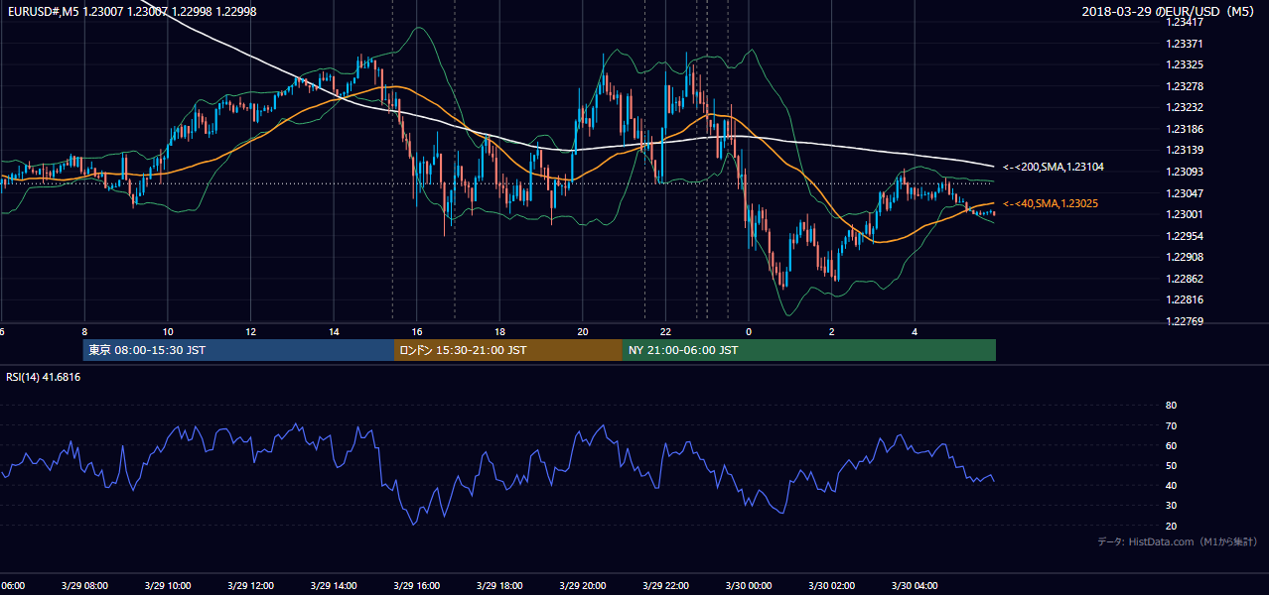Click the hour 12 label under the price chart
1269x595 pixels.
pos(250,332)
